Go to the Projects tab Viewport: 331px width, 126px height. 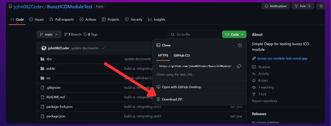click(x=110, y=20)
